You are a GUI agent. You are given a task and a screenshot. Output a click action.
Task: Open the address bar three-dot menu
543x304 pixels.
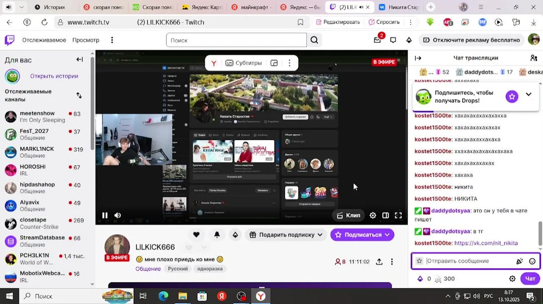click(410, 22)
